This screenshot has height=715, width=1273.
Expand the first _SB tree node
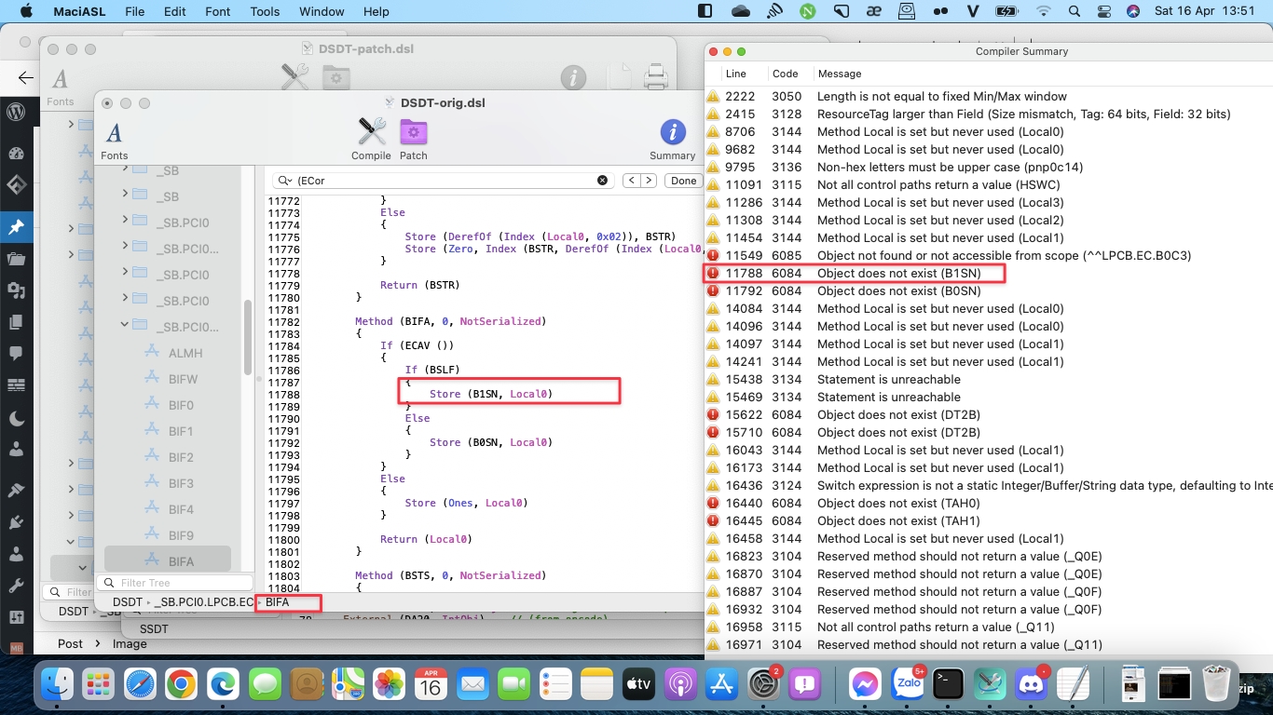tap(125, 170)
